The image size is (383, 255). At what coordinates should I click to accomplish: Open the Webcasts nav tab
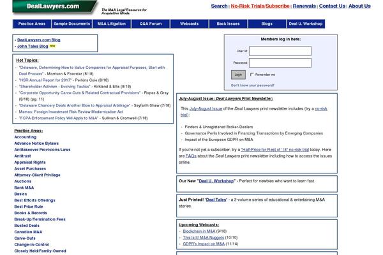(190, 24)
